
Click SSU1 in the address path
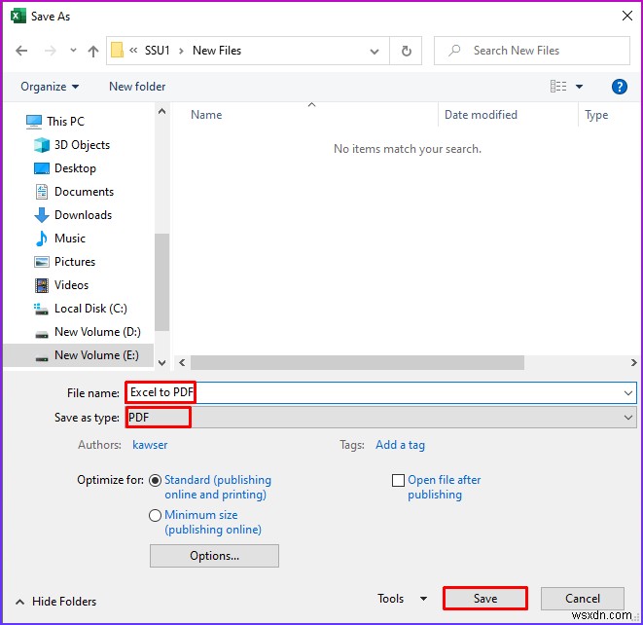[x=157, y=51]
